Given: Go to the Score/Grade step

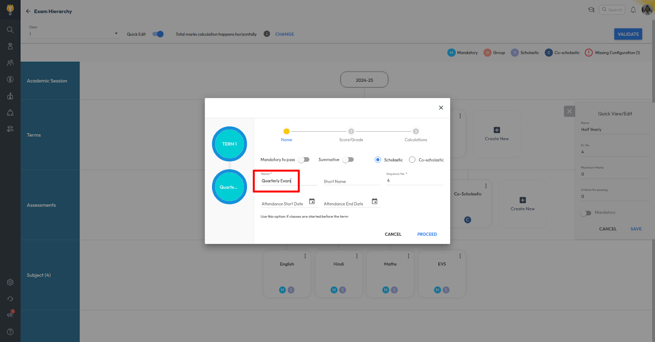Looking at the screenshot, I should click(351, 132).
